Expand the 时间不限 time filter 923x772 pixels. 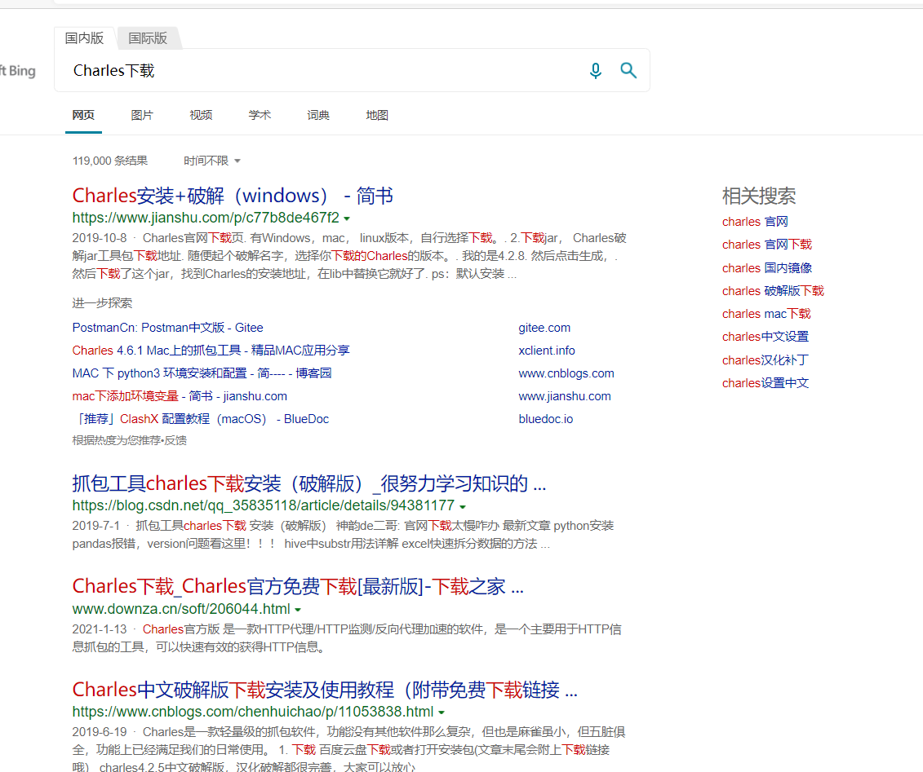coord(212,161)
